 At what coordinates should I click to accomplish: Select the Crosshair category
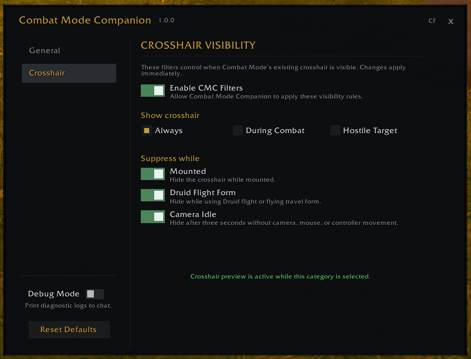69,73
